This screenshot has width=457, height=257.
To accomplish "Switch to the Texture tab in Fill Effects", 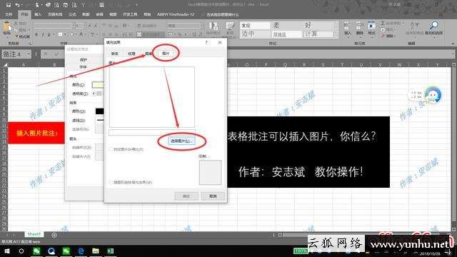I will (x=131, y=54).
